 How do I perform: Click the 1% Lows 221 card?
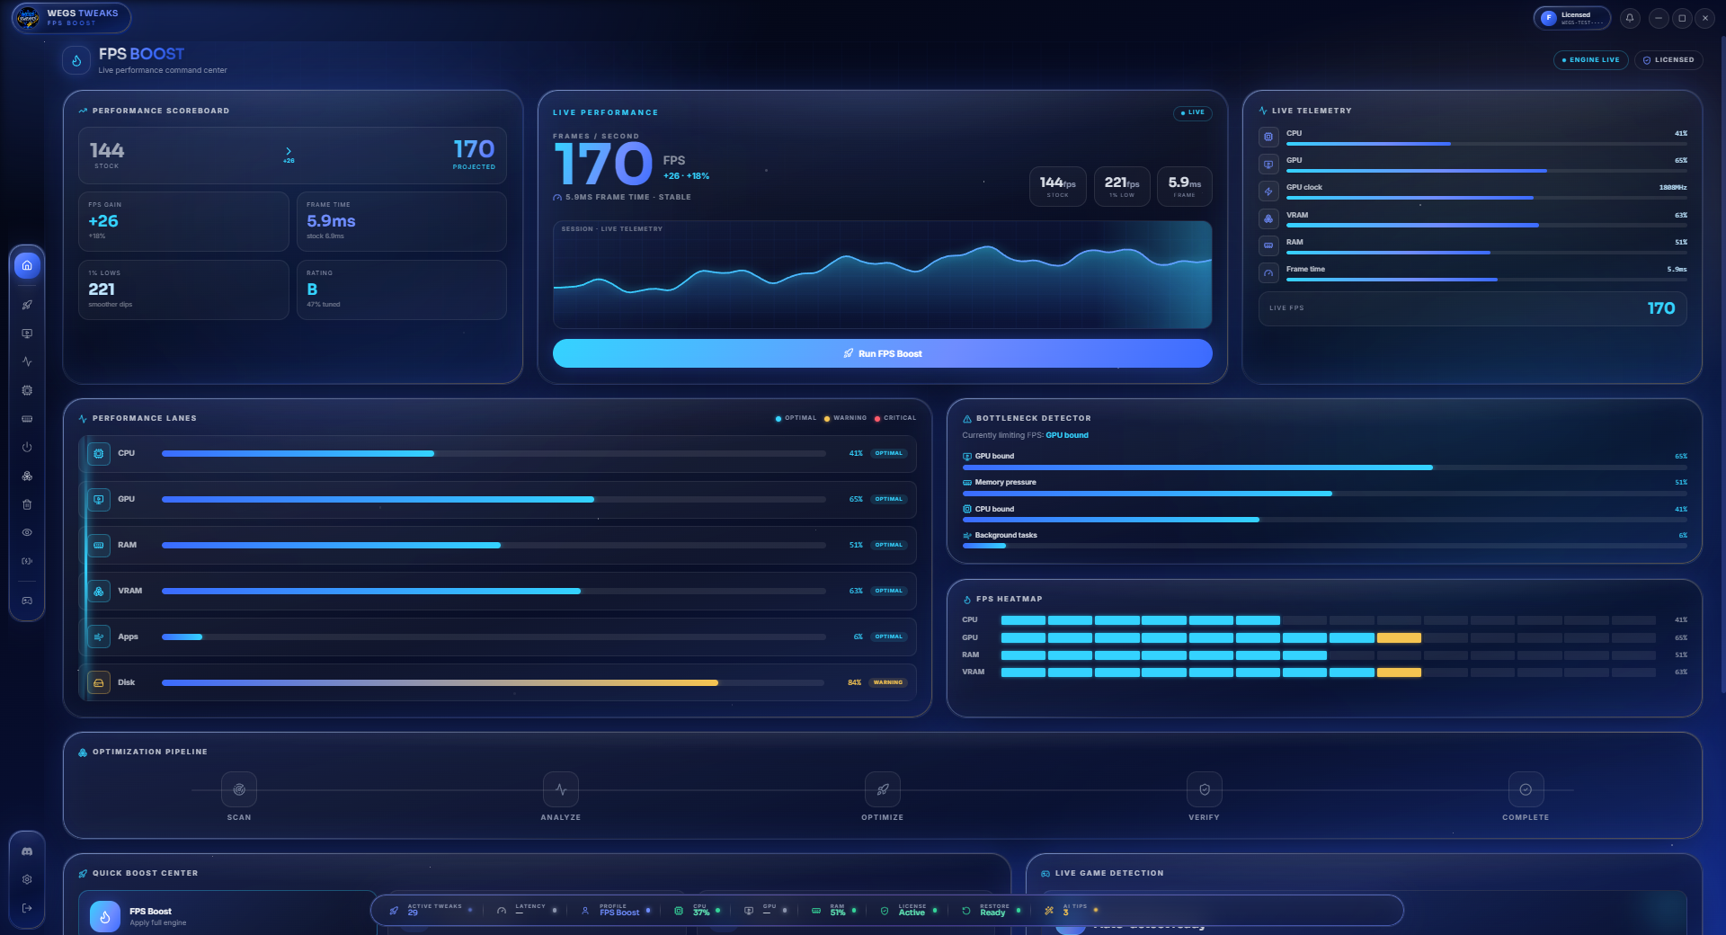click(183, 289)
